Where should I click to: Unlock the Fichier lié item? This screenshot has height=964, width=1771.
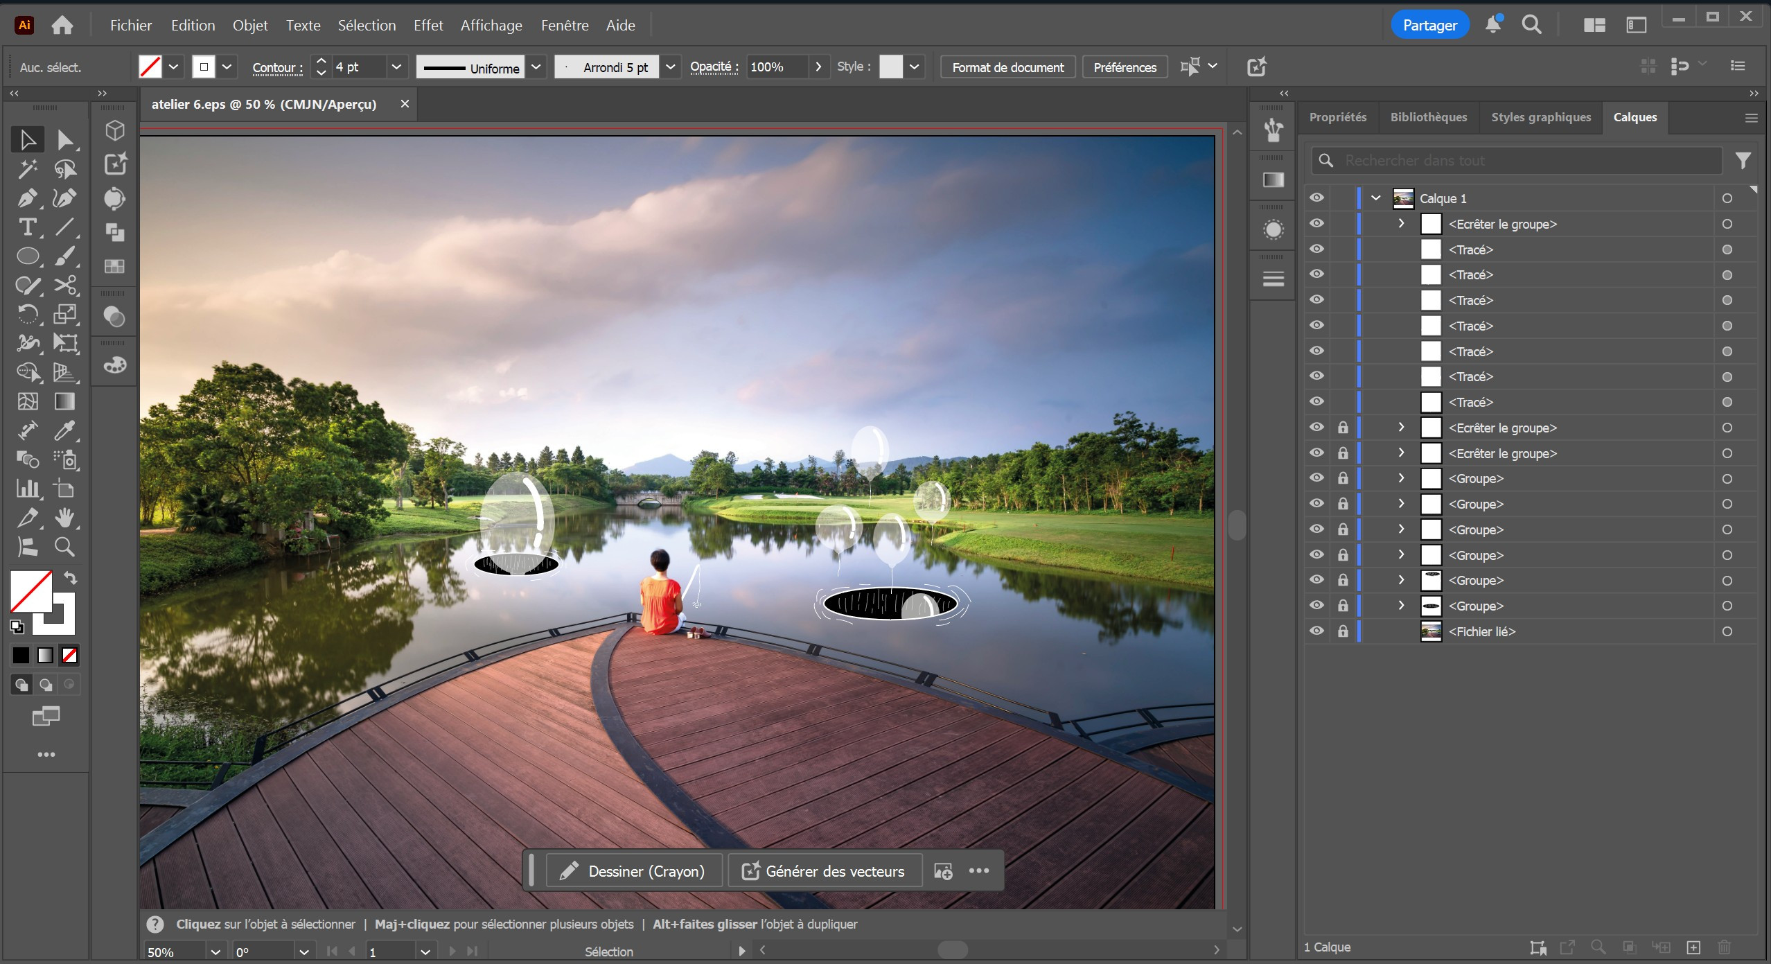pyautogui.click(x=1343, y=631)
